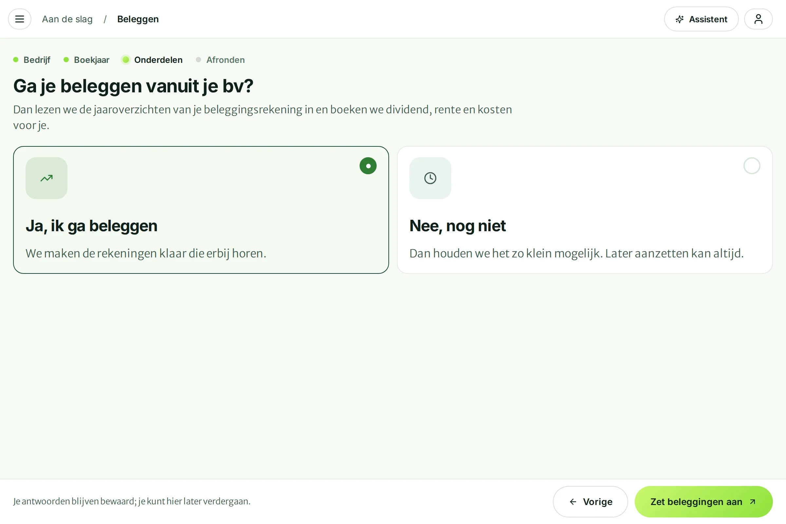Select the Onderdelen step
This screenshot has height=524, width=786.
coord(152,60)
